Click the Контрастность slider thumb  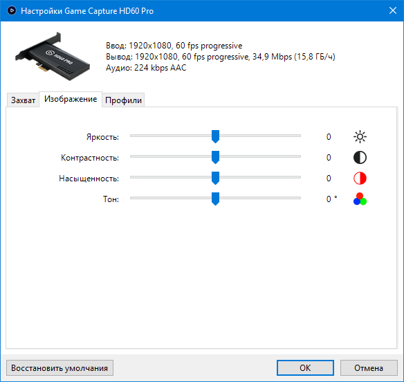tap(215, 157)
